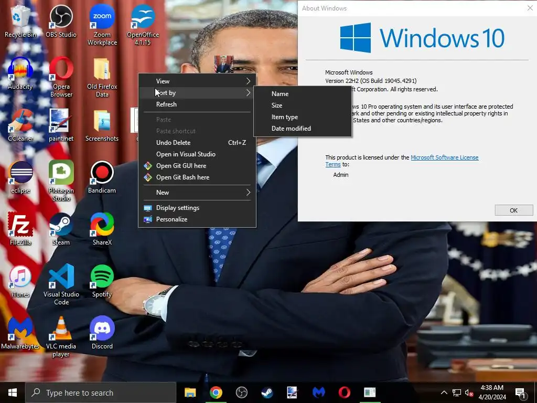Select the Audacity desktop icon
Screen dimensions: 537x403
point(20,73)
